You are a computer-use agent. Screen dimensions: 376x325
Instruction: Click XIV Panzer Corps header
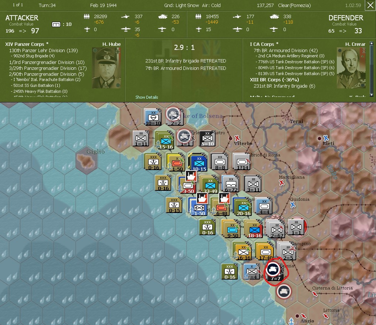click(x=27, y=44)
